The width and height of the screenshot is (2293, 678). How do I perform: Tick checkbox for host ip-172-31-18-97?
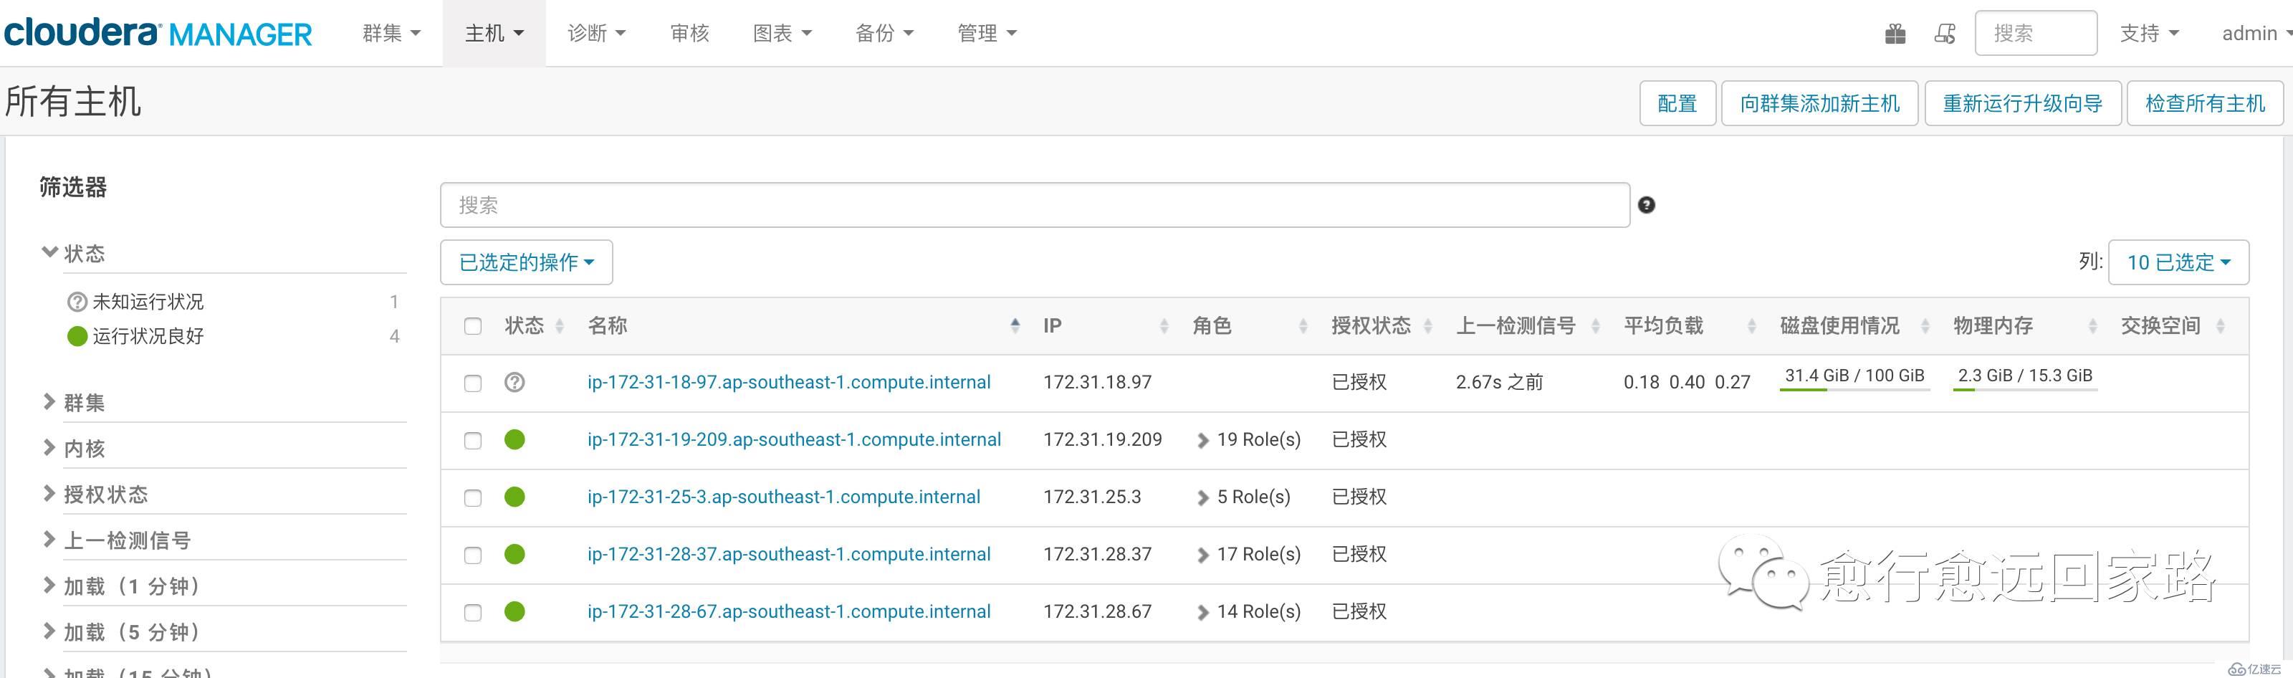(473, 383)
